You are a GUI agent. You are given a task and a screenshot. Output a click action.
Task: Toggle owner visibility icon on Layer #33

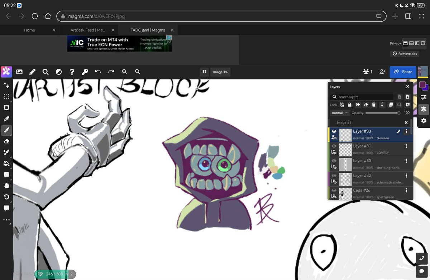[x=334, y=137]
